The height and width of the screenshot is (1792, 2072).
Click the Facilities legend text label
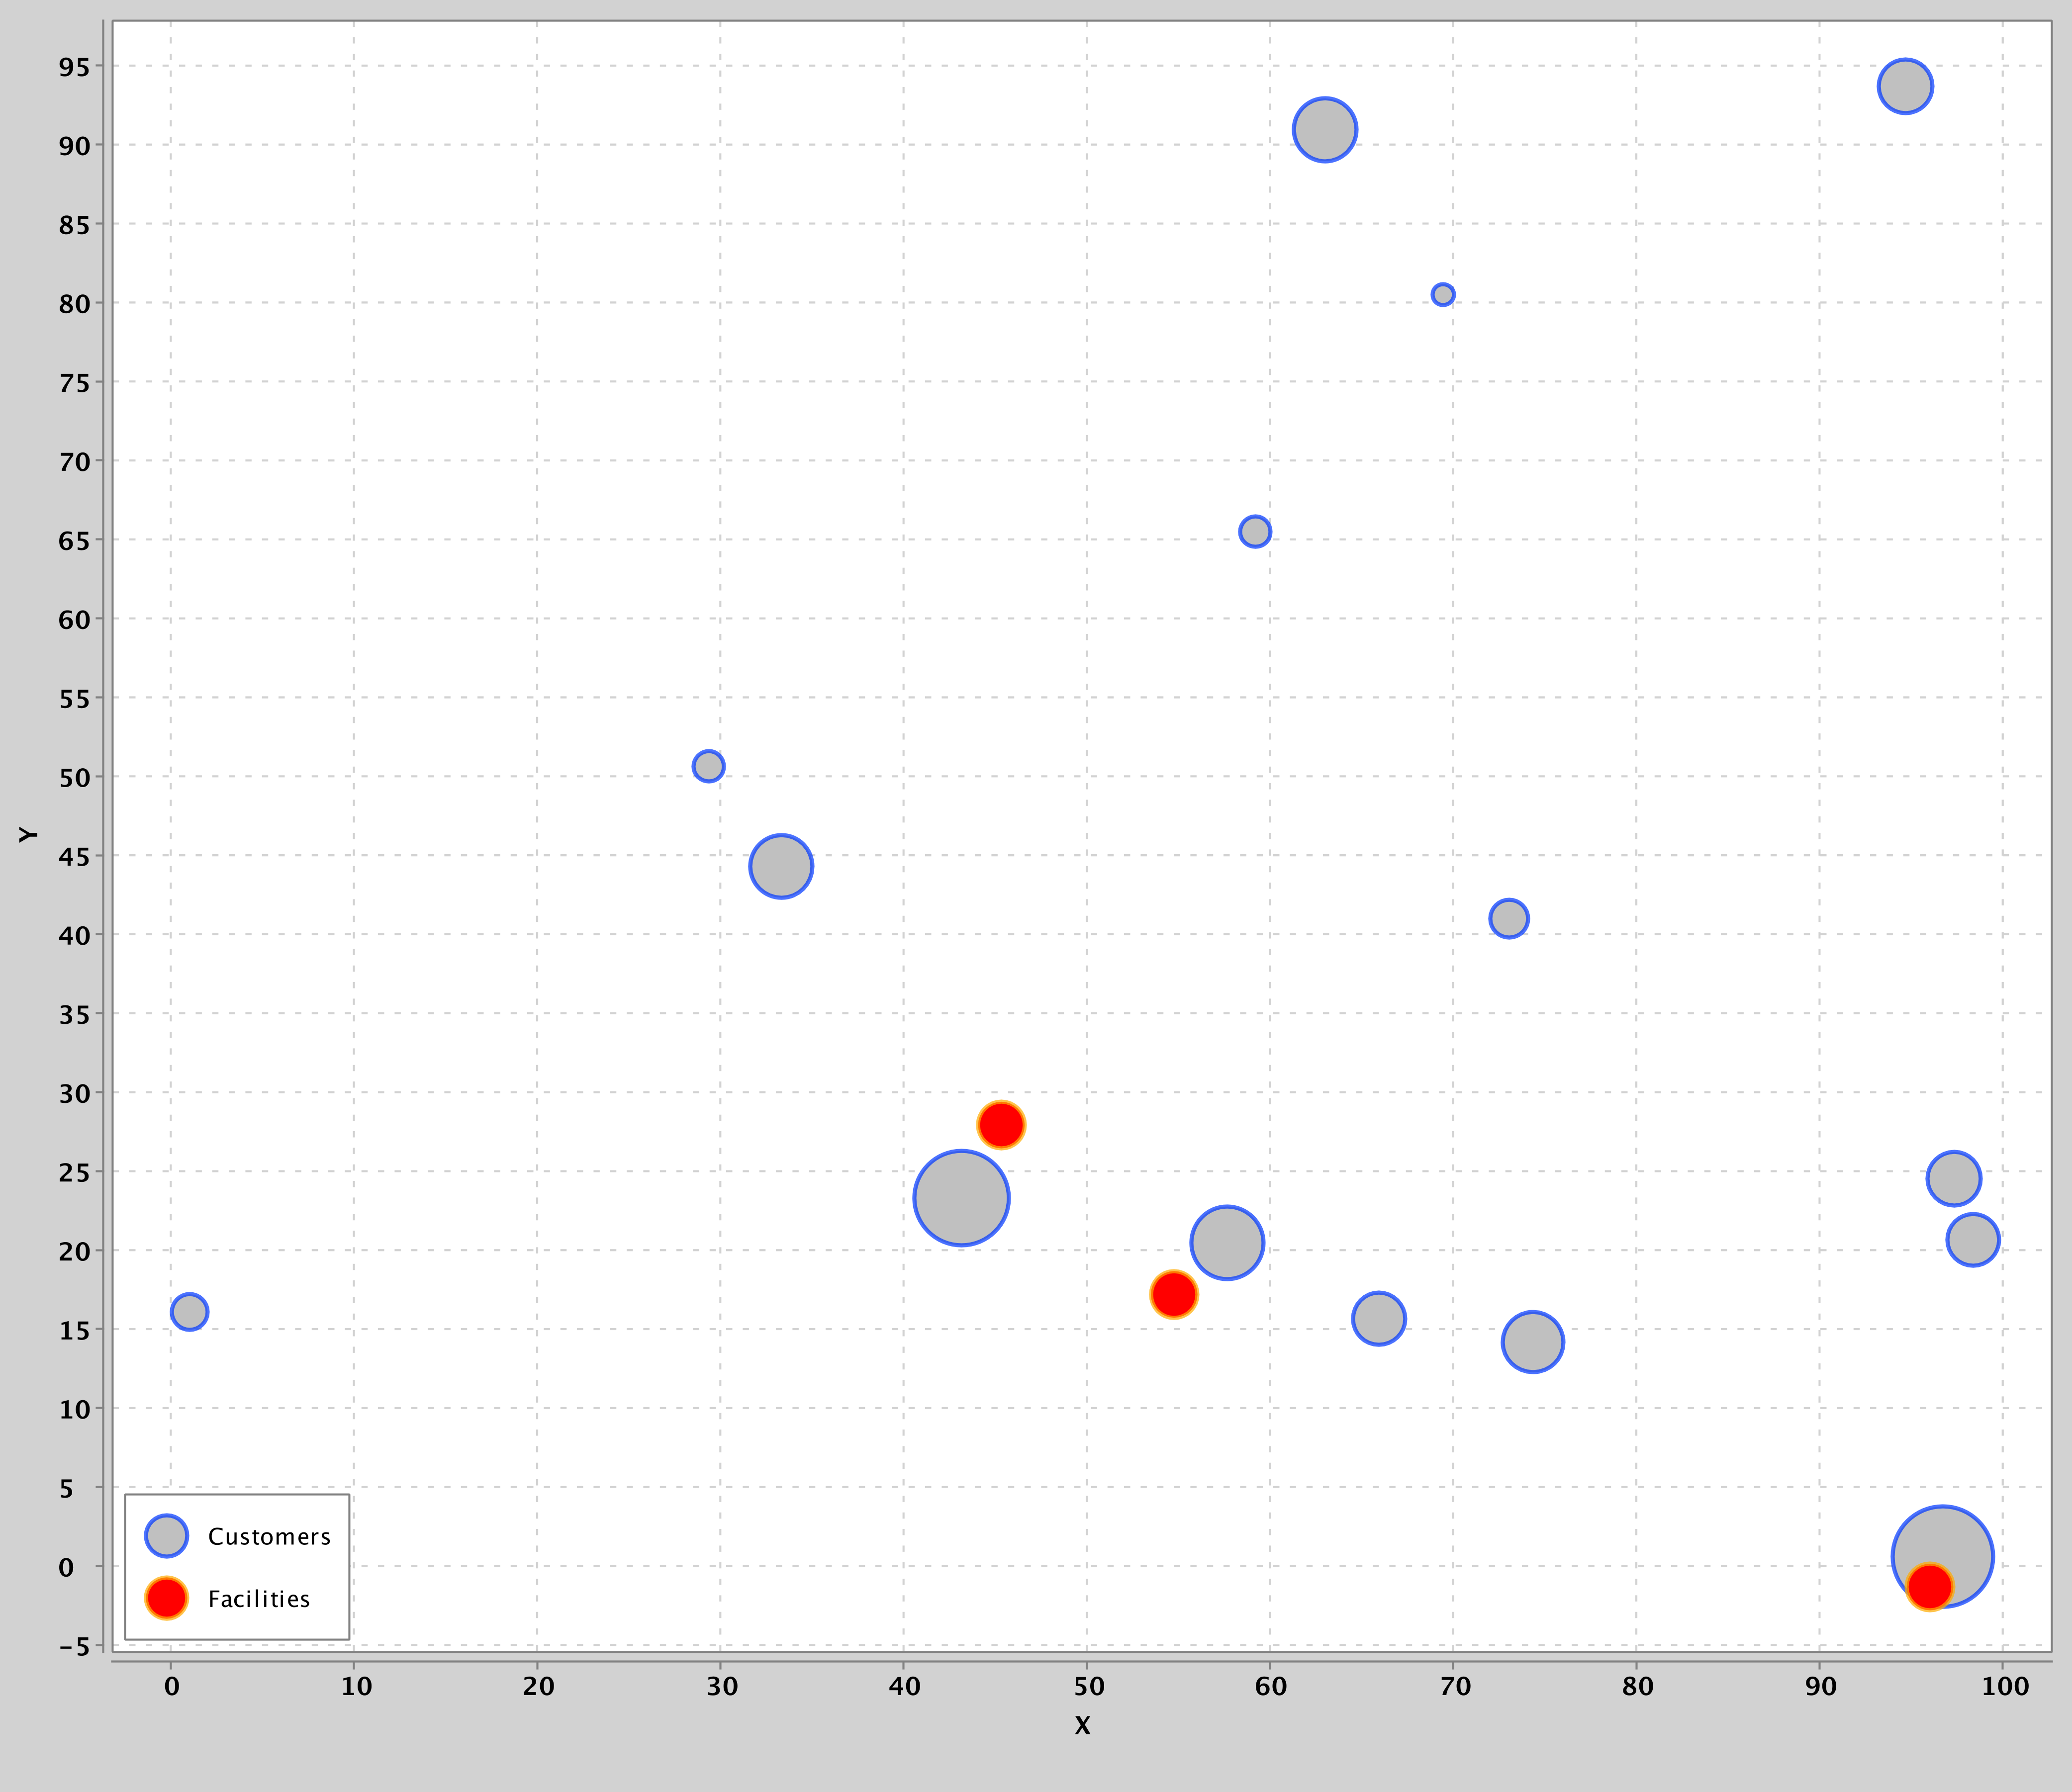259,1599
